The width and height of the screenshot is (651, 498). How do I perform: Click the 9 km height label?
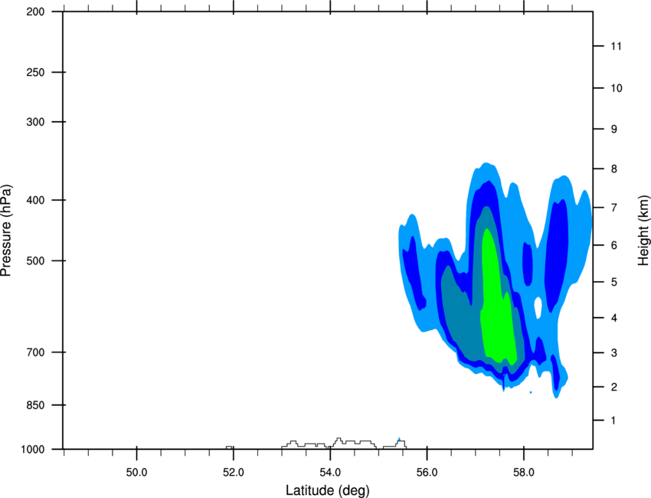pos(614,129)
